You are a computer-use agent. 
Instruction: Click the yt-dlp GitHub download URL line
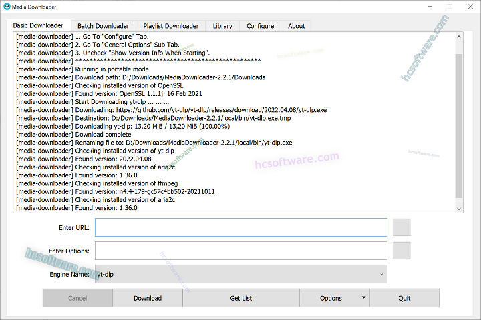tap(171, 110)
